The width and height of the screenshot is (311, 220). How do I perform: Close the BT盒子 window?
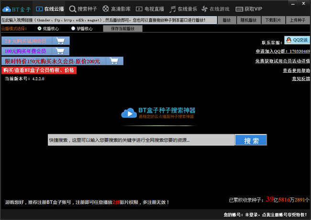pyautogui.click(x=303, y=3)
